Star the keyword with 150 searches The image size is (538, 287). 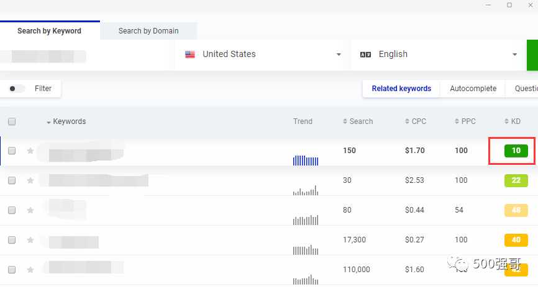click(x=30, y=151)
